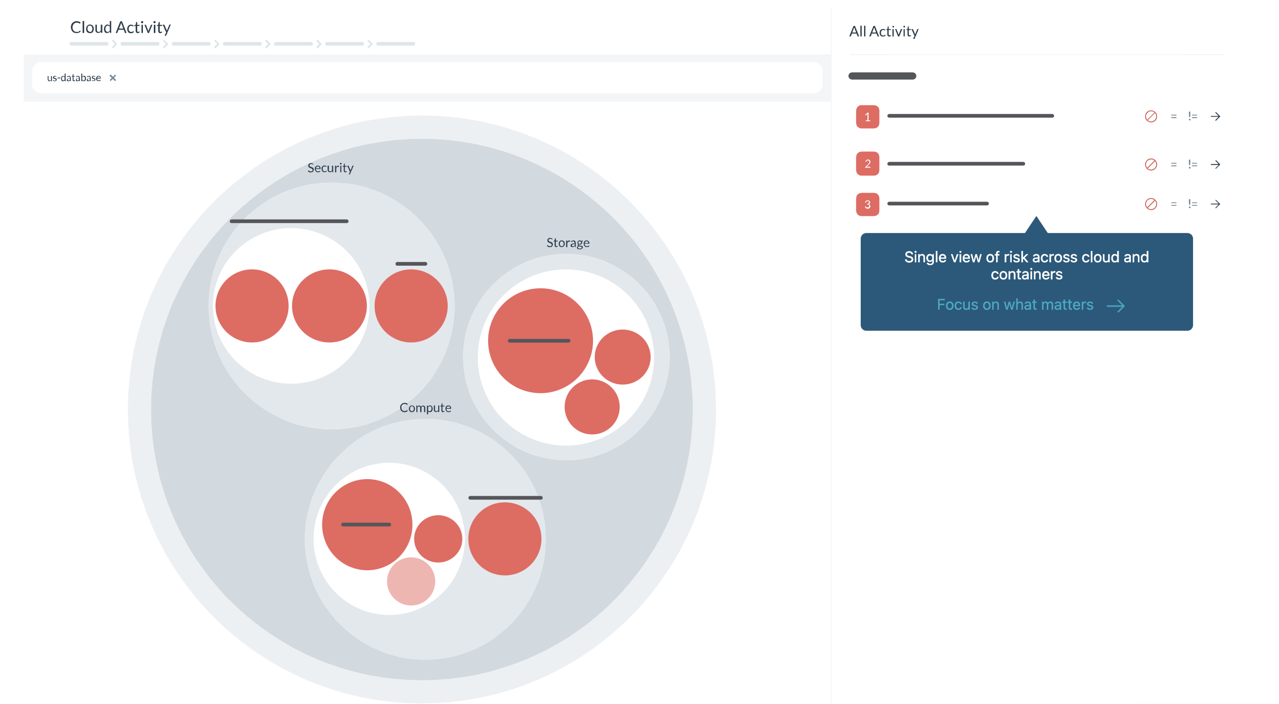Image resolution: width=1279 pixels, height=704 pixels.
Task: Click the not-equals icon on row 2
Action: point(1192,164)
